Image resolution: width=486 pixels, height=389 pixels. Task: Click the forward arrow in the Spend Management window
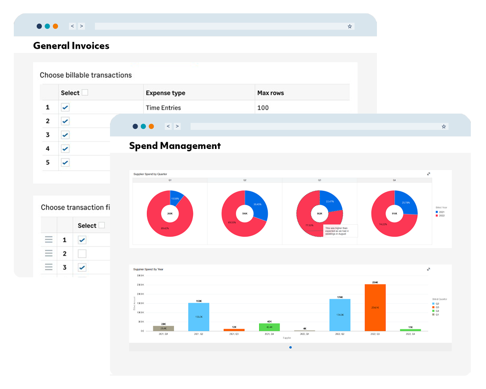tap(177, 126)
